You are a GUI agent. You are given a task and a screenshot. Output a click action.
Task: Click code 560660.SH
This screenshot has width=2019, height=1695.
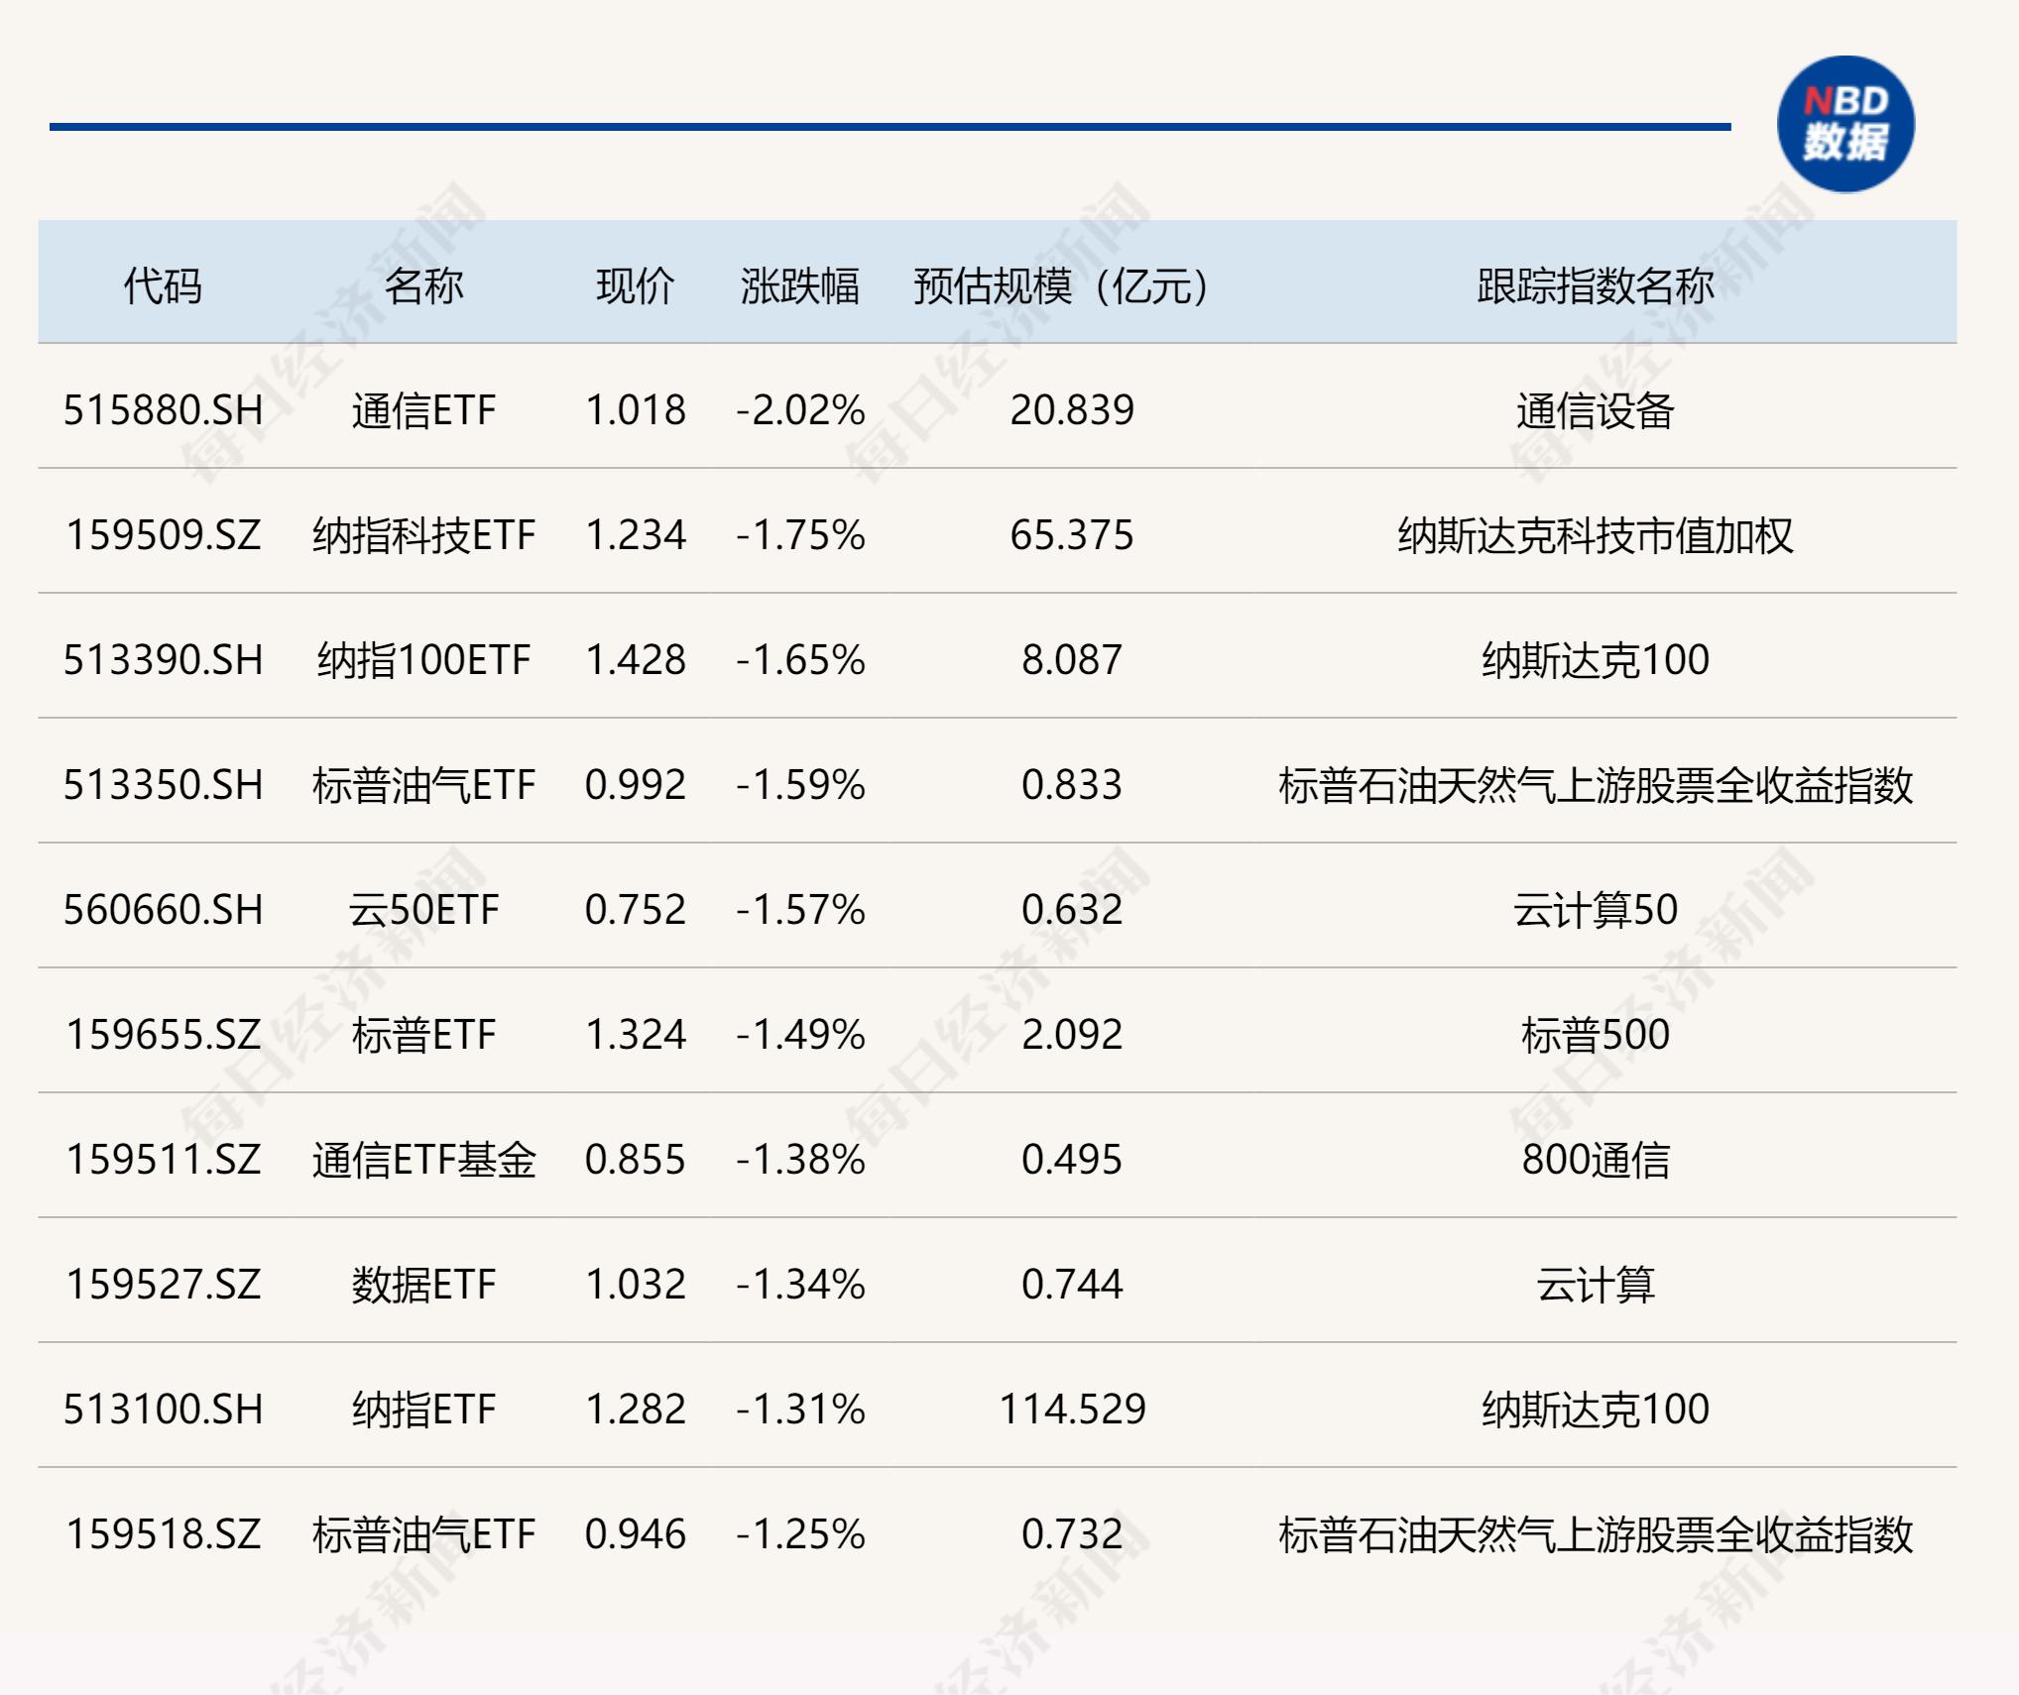coord(164,910)
